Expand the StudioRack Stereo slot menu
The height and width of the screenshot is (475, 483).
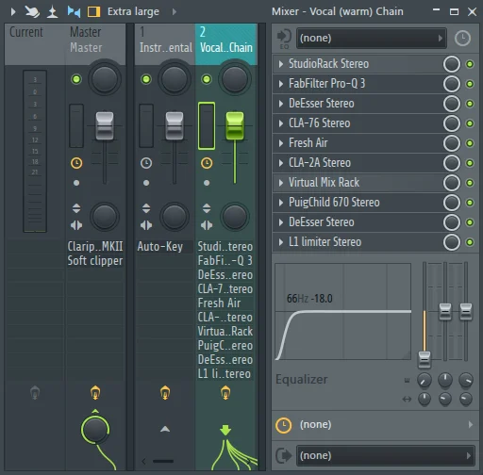[x=281, y=64]
